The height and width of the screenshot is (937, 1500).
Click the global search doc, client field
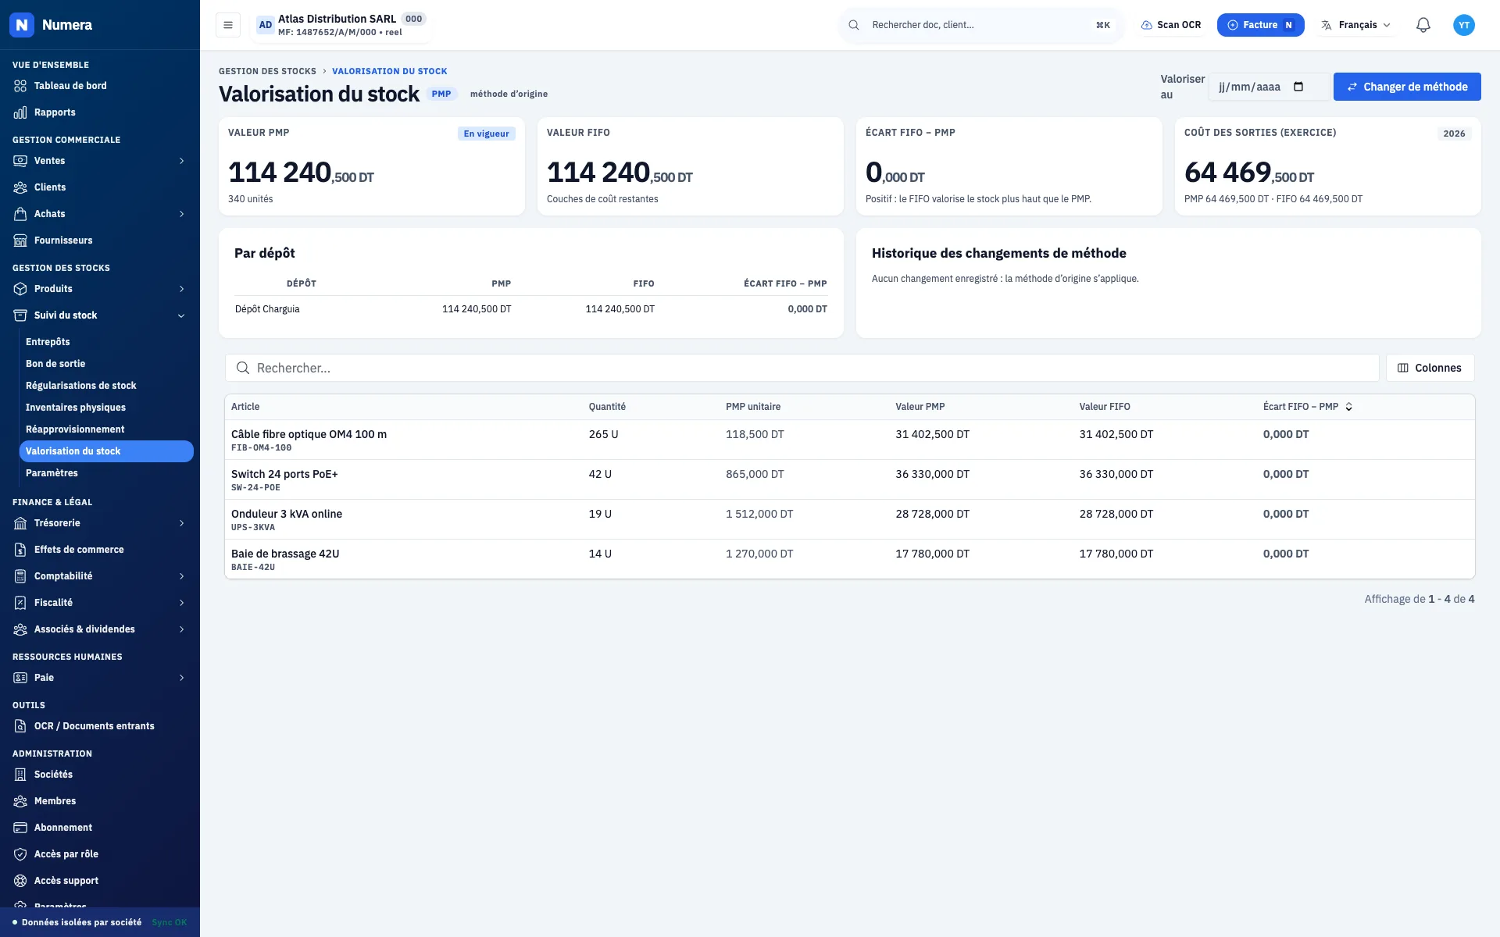pos(980,25)
